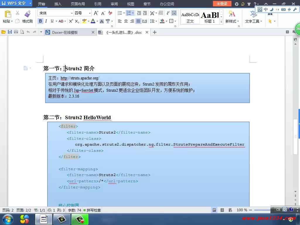Open the phonetic guide wén icon
Image resolution: width=300 pixels, height=225 pixels.
pos(108,21)
